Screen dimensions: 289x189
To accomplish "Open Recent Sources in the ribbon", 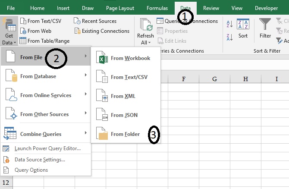I will coord(95,21).
